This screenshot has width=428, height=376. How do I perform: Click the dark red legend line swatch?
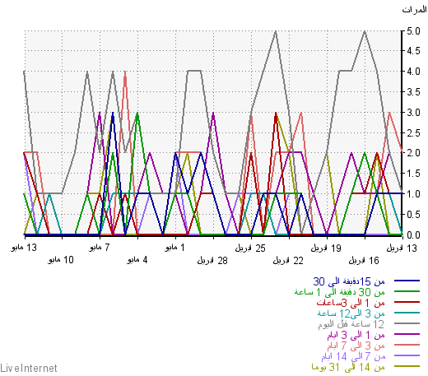pos(407,302)
